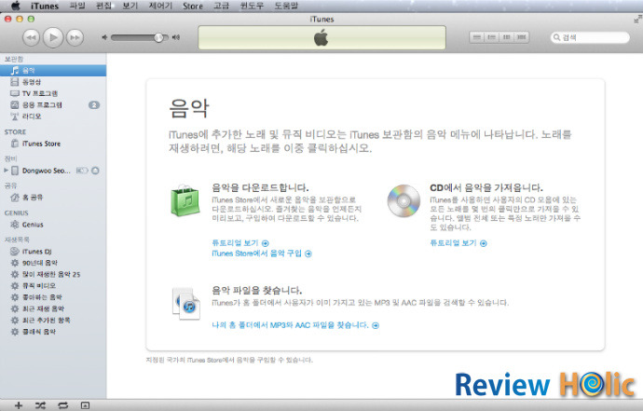Select 많이 재생한 음악 25 playlist

coord(53,274)
